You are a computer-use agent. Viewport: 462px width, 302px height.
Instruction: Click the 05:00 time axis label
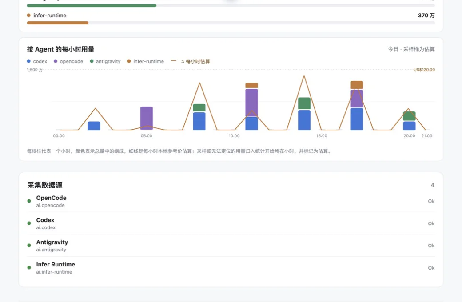147,136
